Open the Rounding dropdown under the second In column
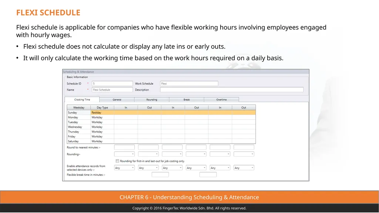This screenshot has height=213, width=379. pos(172,154)
